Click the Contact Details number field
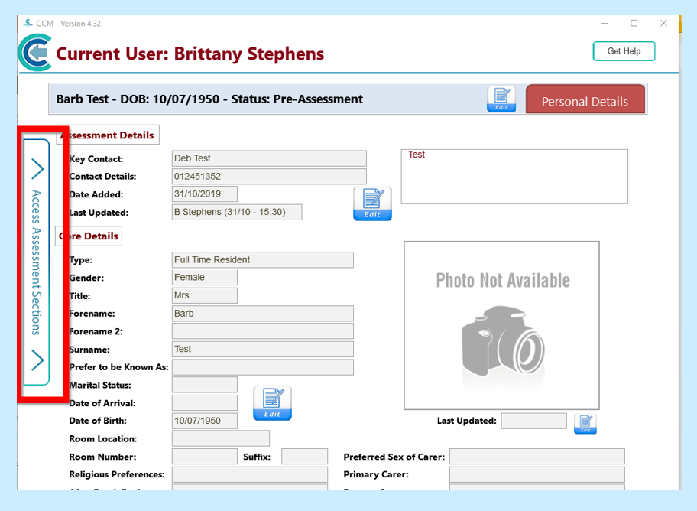The width and height of the screenshot is (697, 511). tap(269, 177)
